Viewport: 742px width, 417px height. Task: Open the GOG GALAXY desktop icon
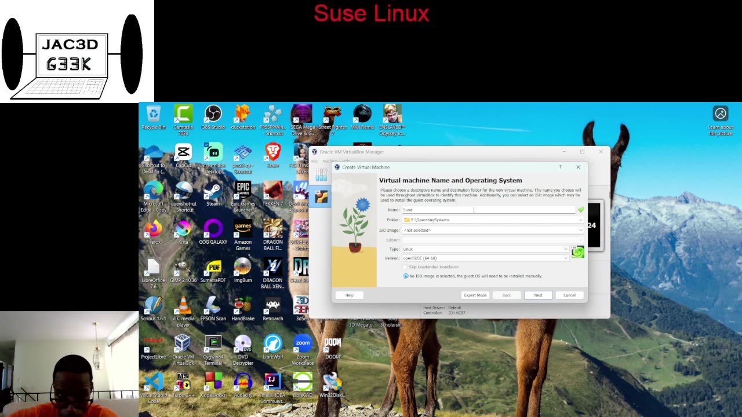point(213,232)
